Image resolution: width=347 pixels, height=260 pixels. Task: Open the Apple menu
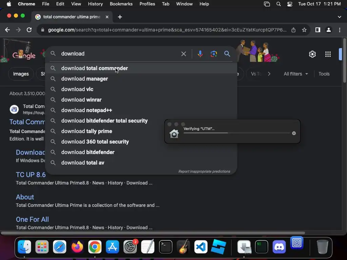[9, 4]
